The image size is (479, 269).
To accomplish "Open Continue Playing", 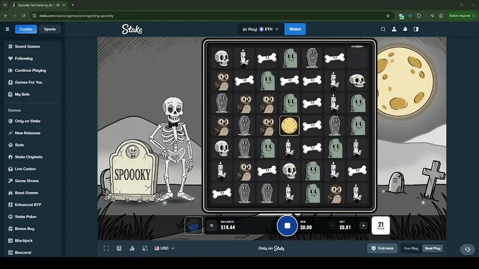I will click(31, 70).
